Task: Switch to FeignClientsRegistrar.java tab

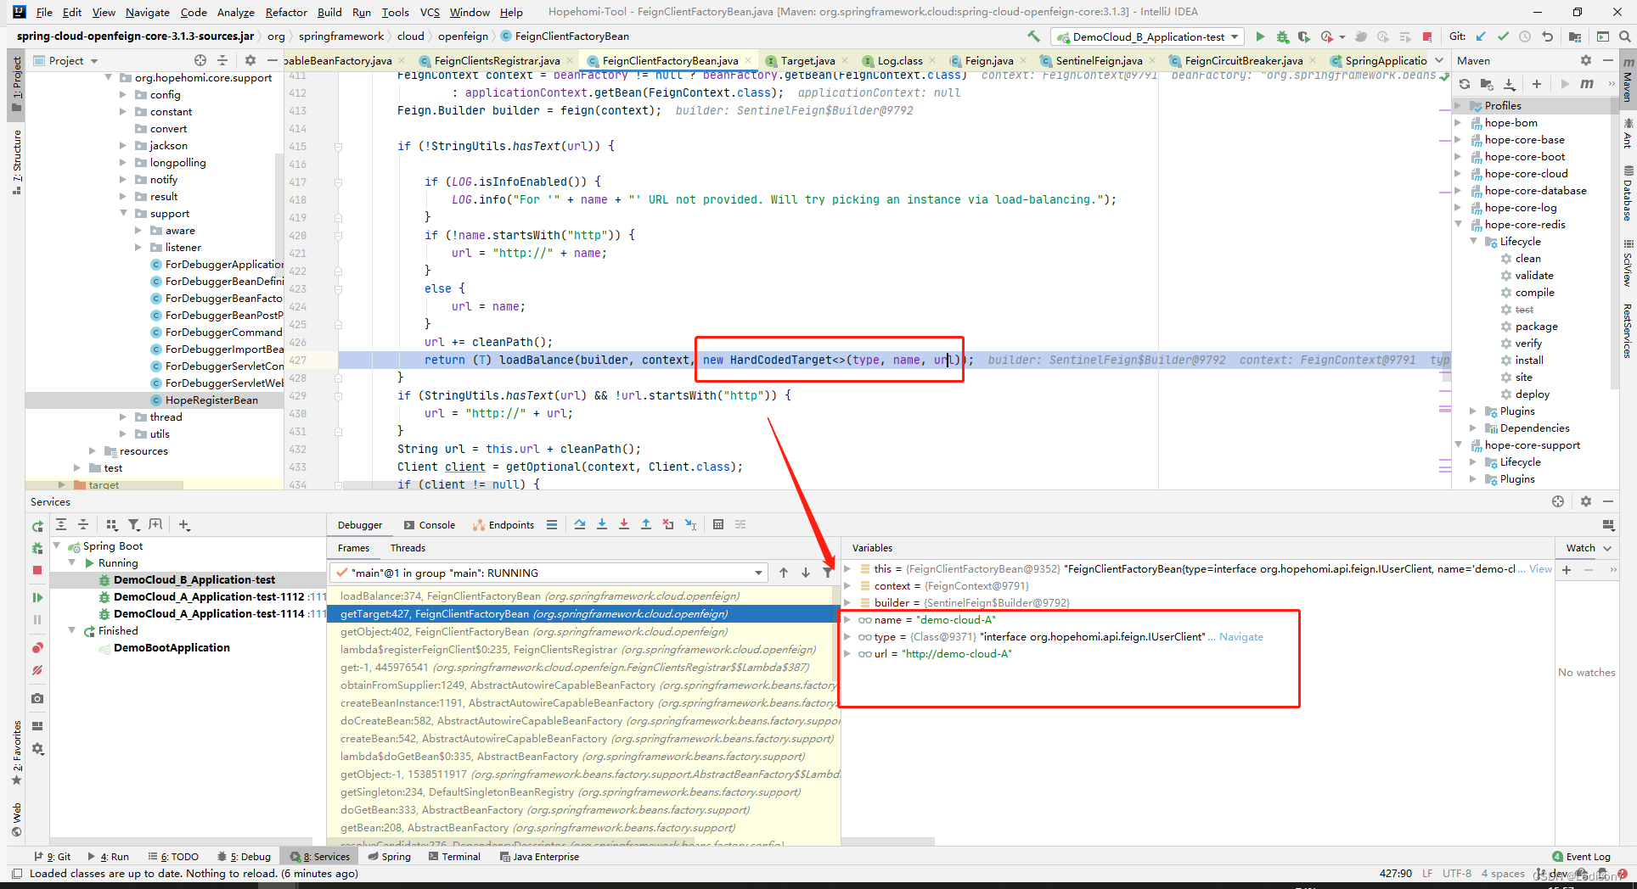Action: 496,60
